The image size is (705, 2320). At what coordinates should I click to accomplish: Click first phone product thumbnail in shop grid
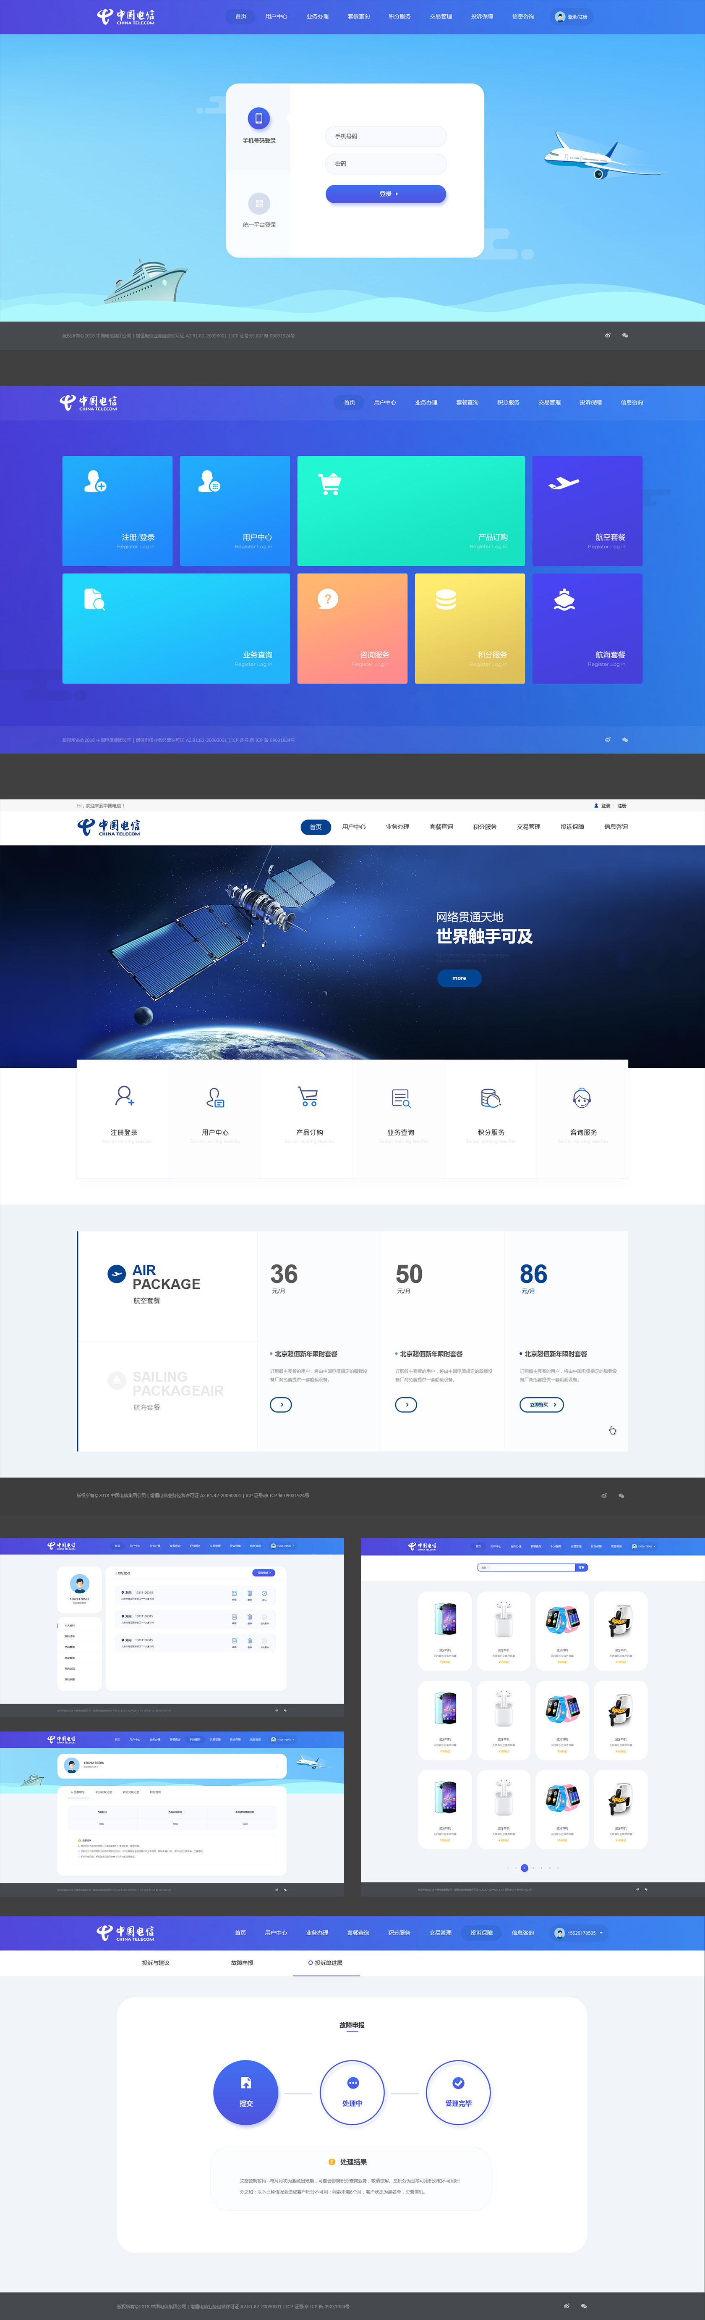[445, 1620]
